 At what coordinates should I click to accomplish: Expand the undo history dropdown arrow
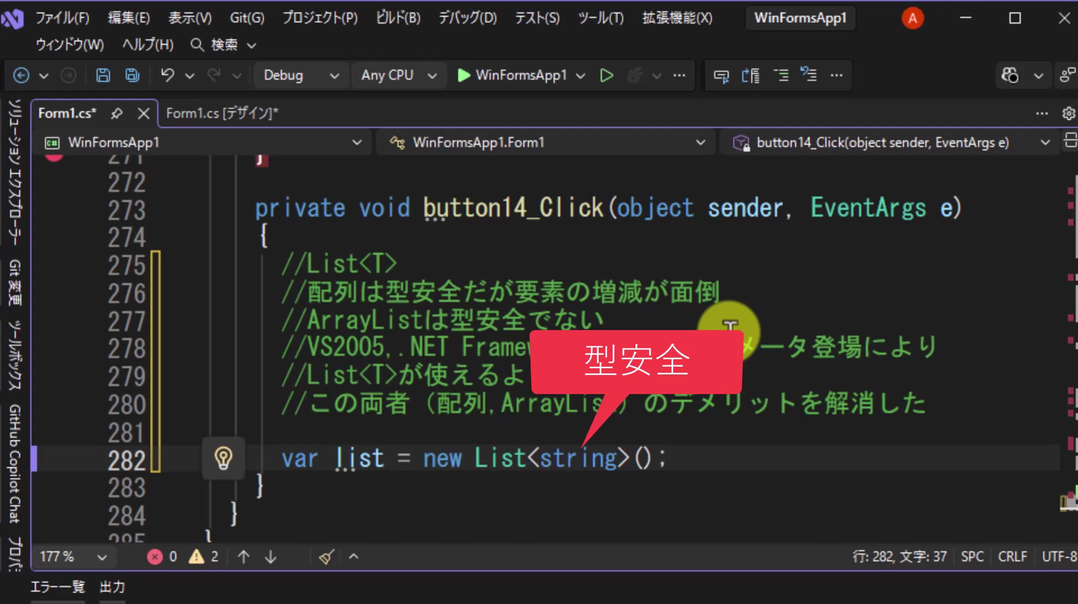pyautogui.click(x=190, y=75)
